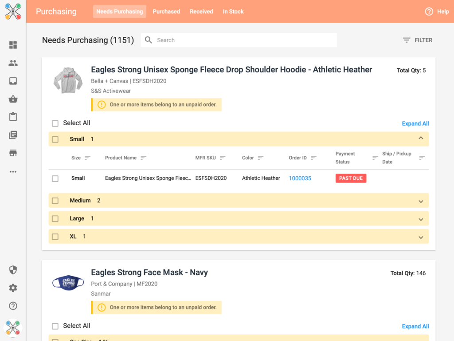
Task: Check Select All for Face Mask product
Action: click(x=55, y=326)
